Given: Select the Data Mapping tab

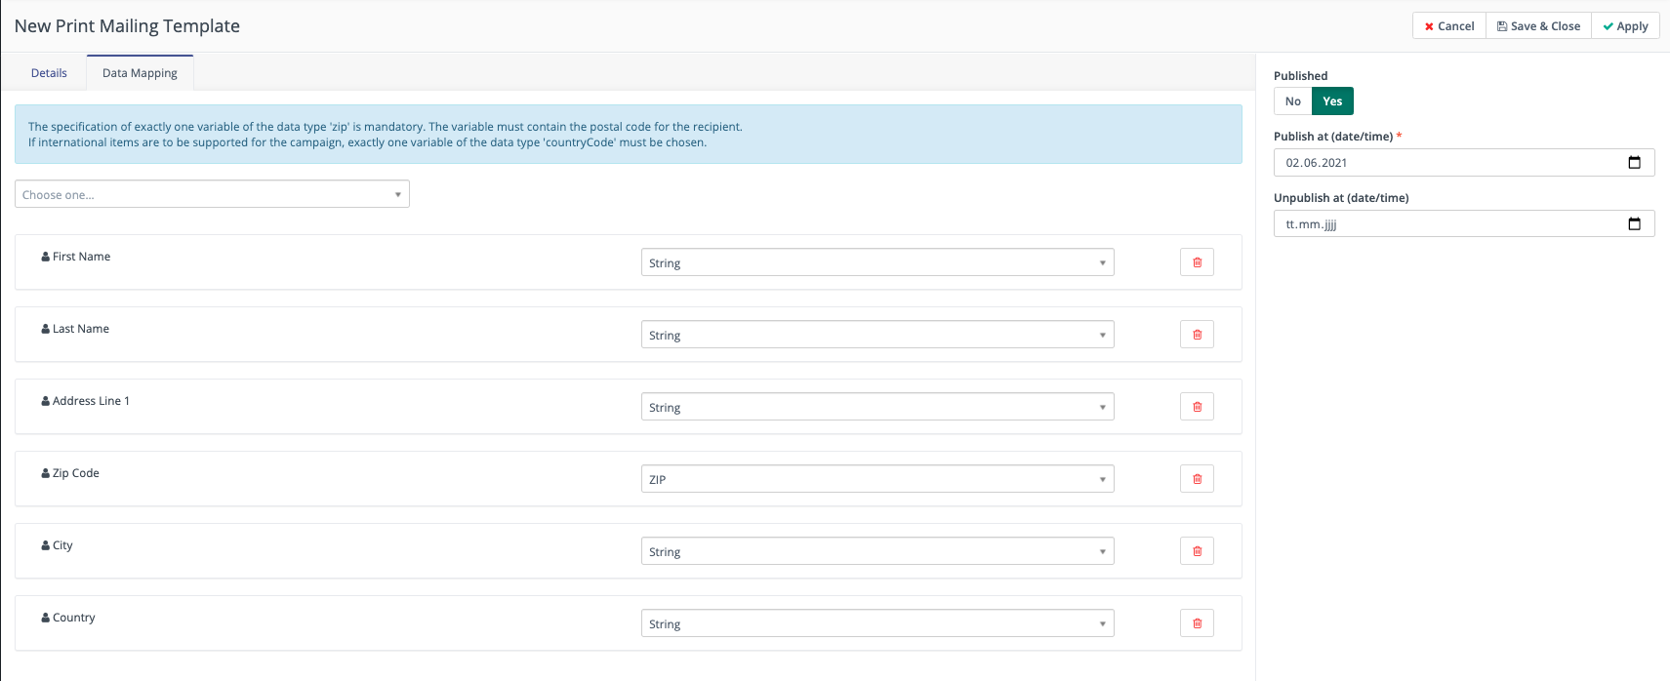Looking at the screenshot, I should point(140,73).
